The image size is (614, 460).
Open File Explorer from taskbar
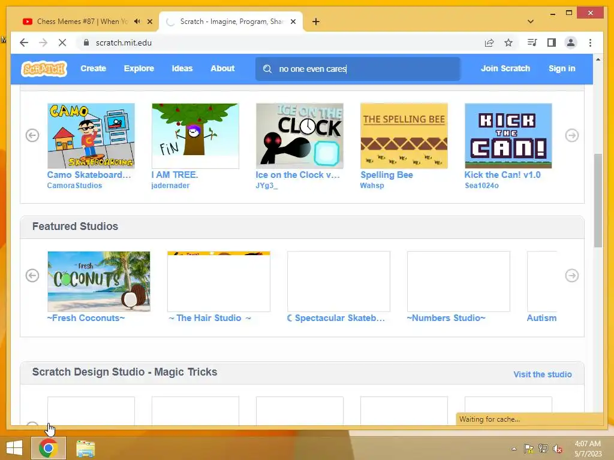85,448
